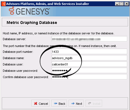Select the Database name field with advisors_mgdb
Image resolution: width=130 pixels, height=110 pixels.
click(x=89, y=58)
